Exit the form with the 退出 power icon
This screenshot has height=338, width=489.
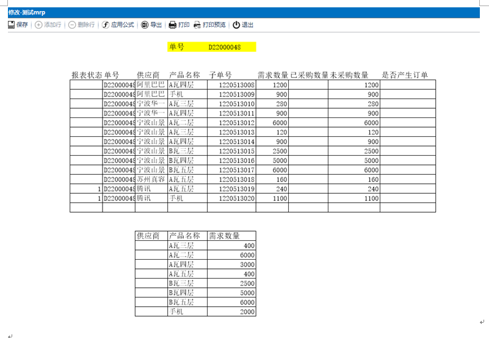click(x=236, y=25)
